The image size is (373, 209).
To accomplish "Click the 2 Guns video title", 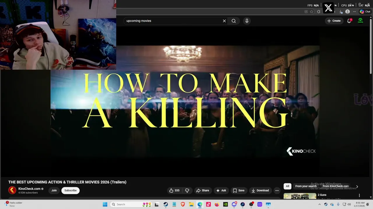I will (322, 195).
